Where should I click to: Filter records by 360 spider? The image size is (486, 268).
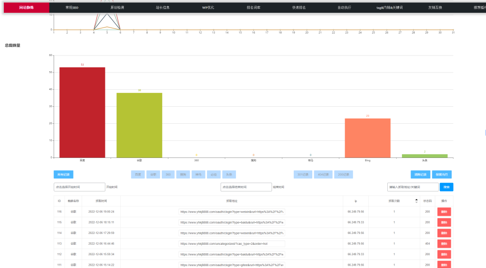168,175
